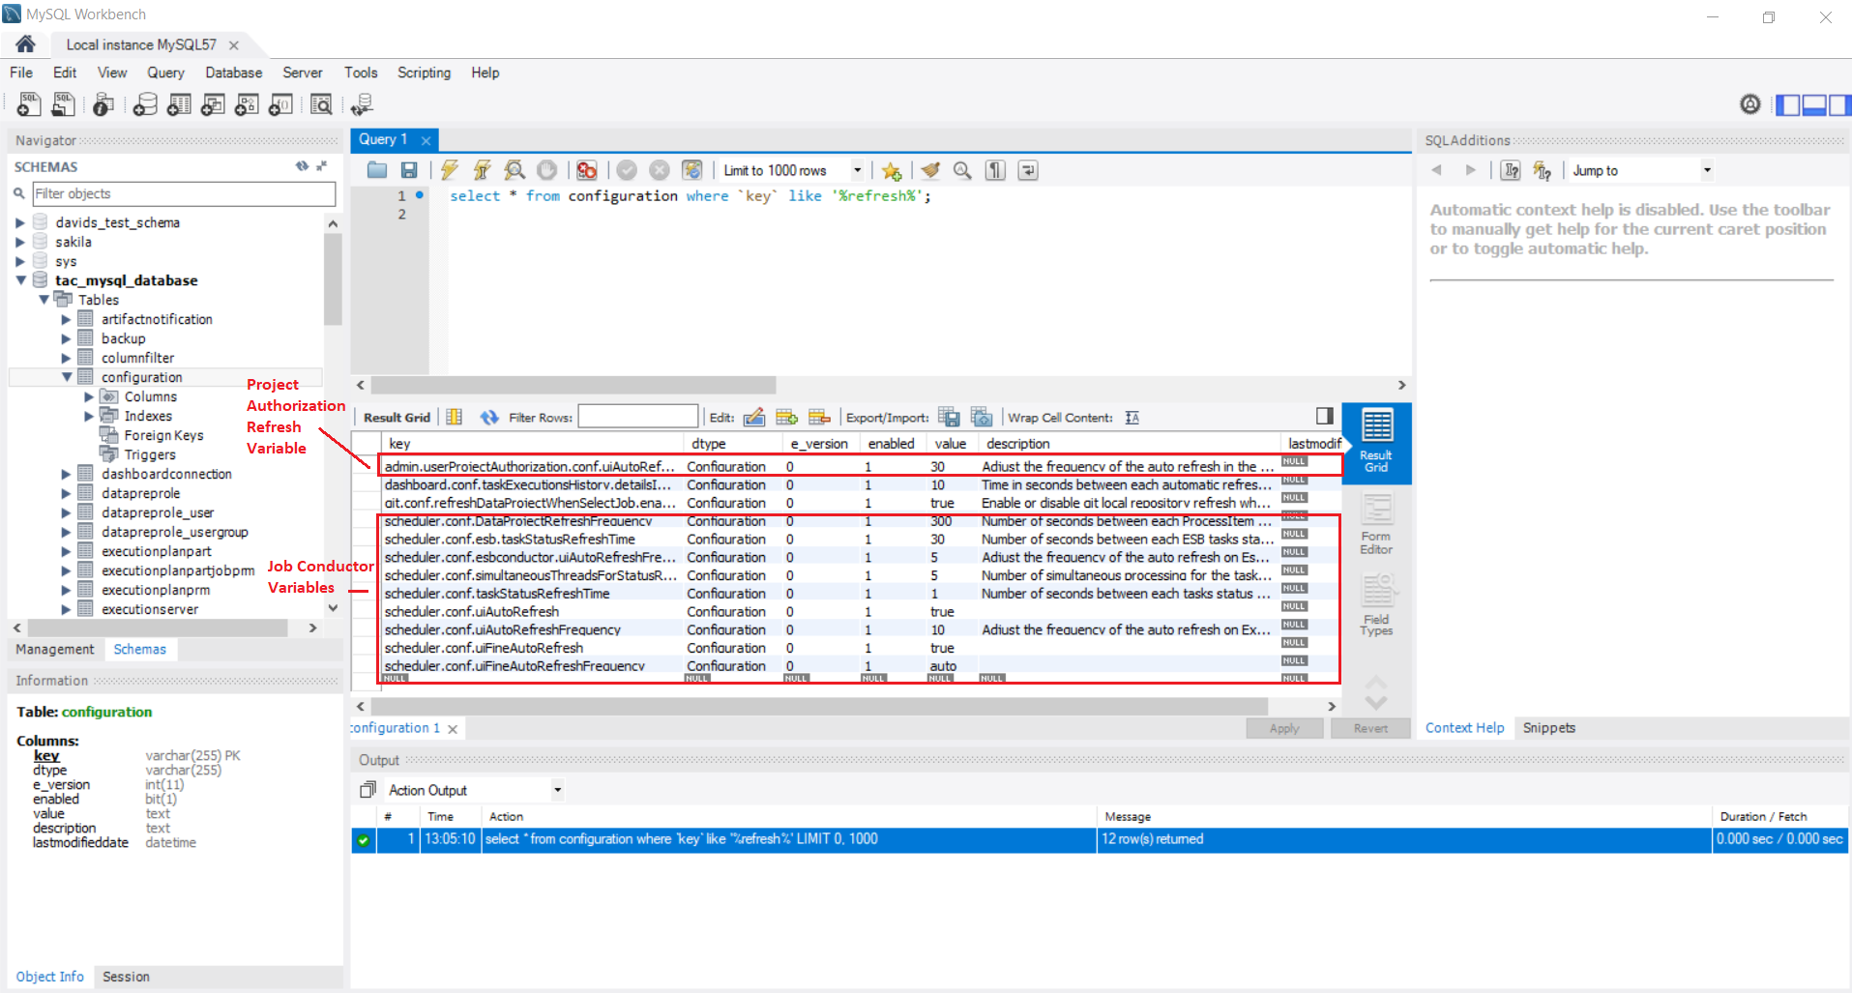This screenshot has height=993, width=1852.
Task: Create a new schema using the toolbar icon
Action: click(145, 104)
